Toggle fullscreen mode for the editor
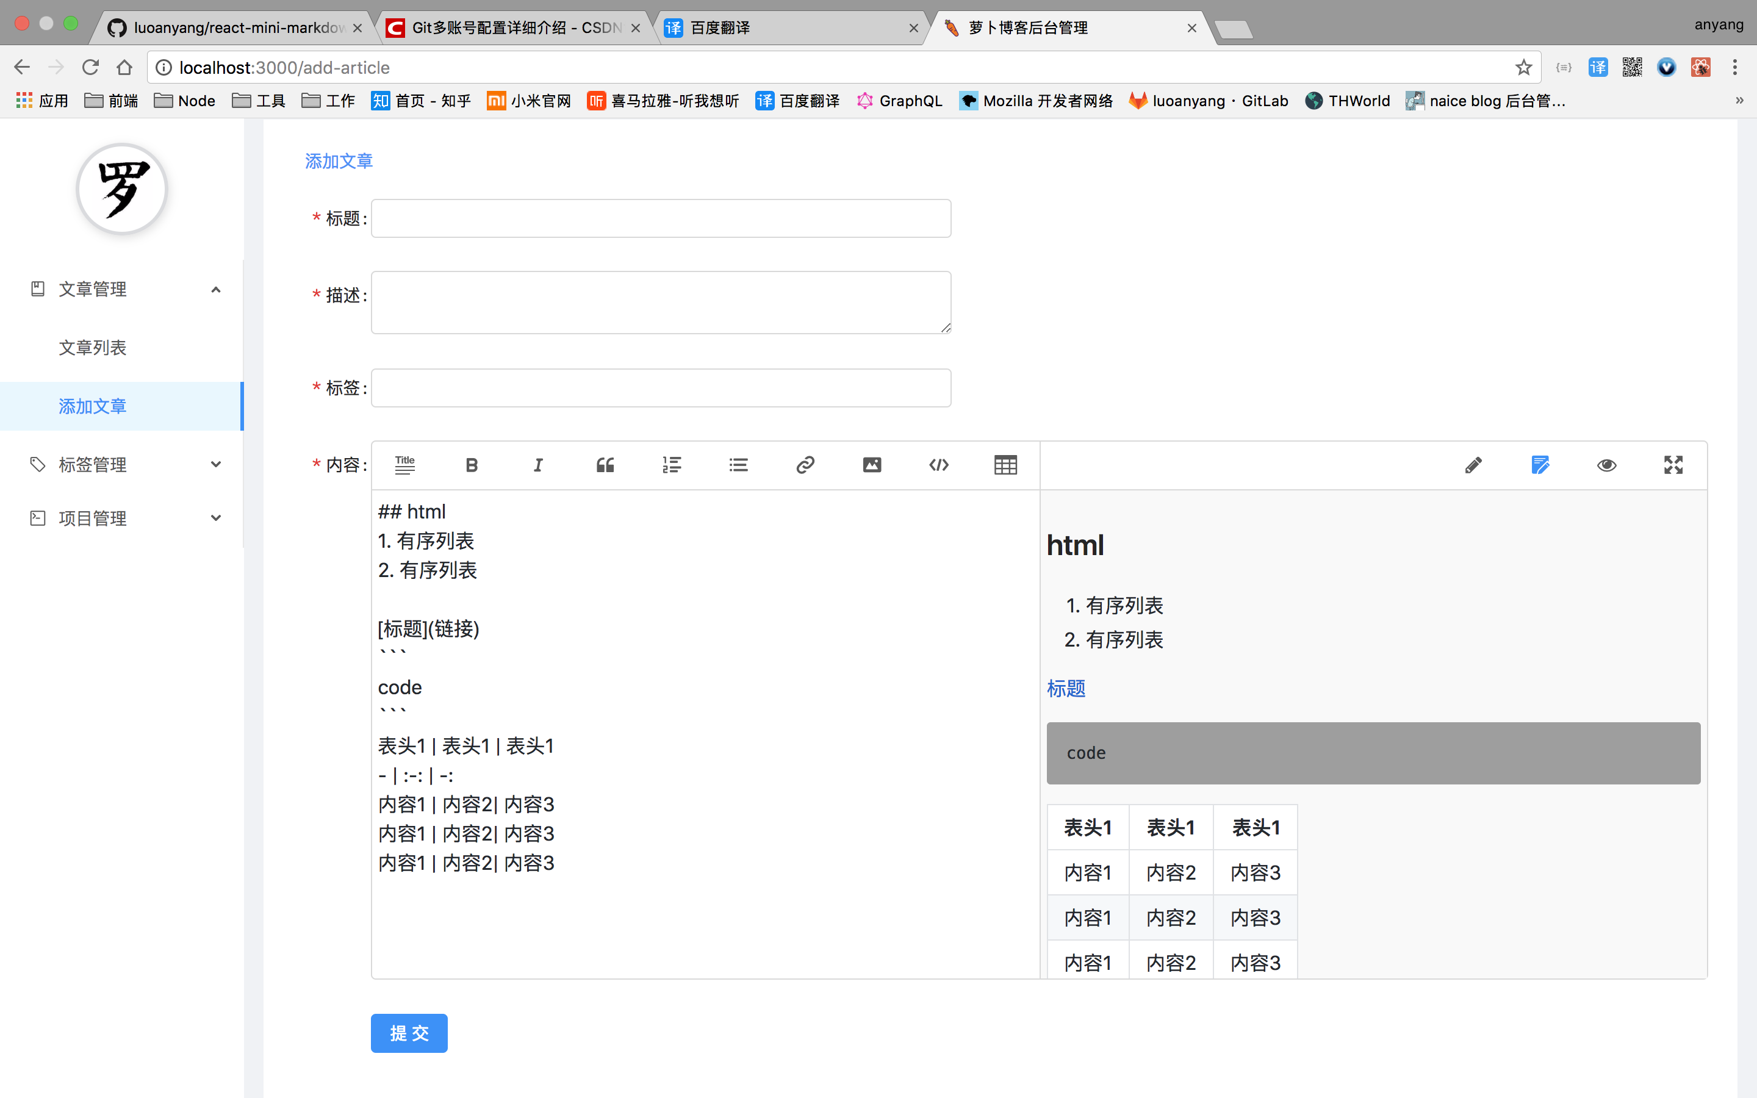1757x1098 pixels. point(1673,465)
